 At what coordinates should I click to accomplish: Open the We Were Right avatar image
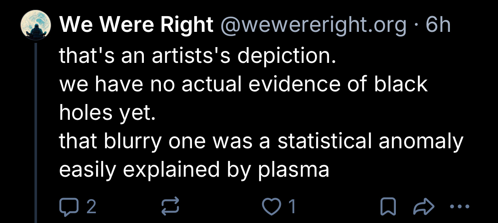(x=36, y=25)
